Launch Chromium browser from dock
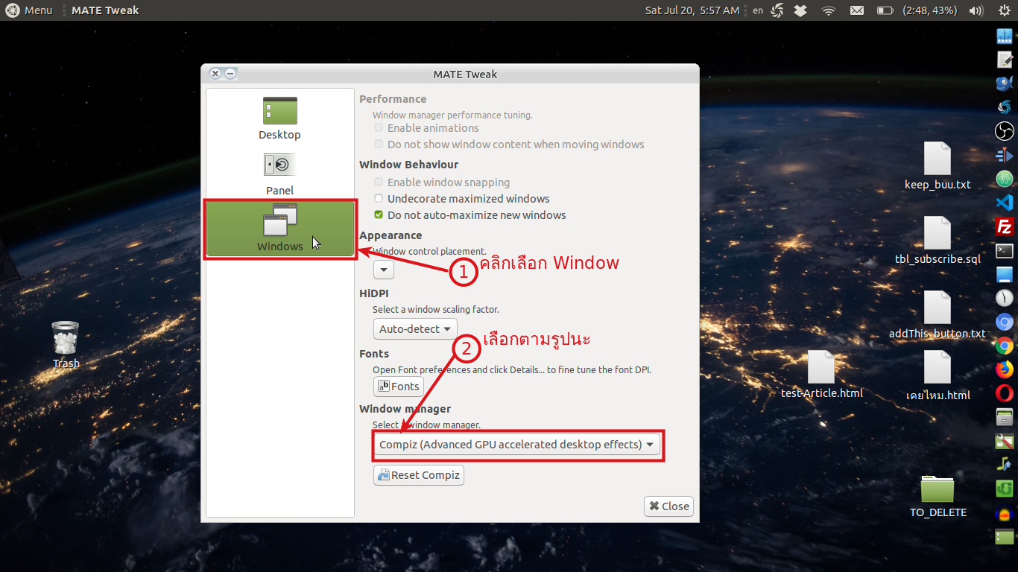Image resolution: width=1018 pixels, height=572 pixels. coord(1004,322)
